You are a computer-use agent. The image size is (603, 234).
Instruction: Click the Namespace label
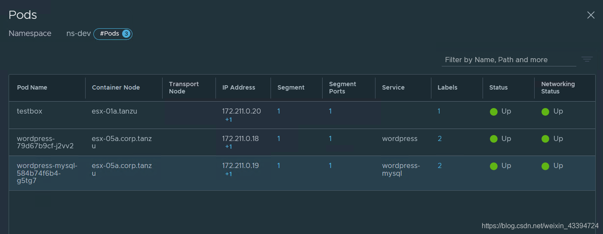tap(30, 33)
